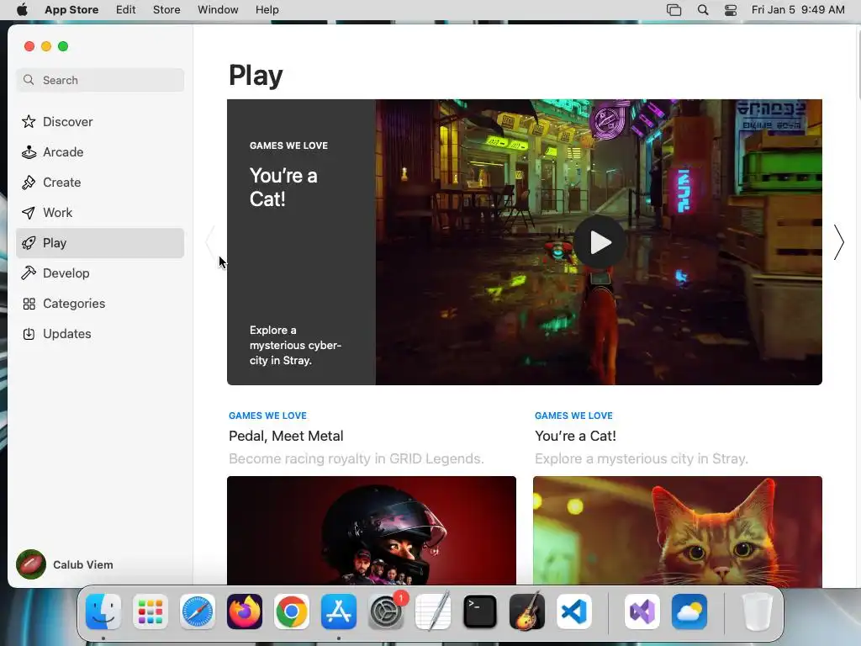Open Visual Studio Code from the Dock
861x646 pixels.
click(574, 612)
